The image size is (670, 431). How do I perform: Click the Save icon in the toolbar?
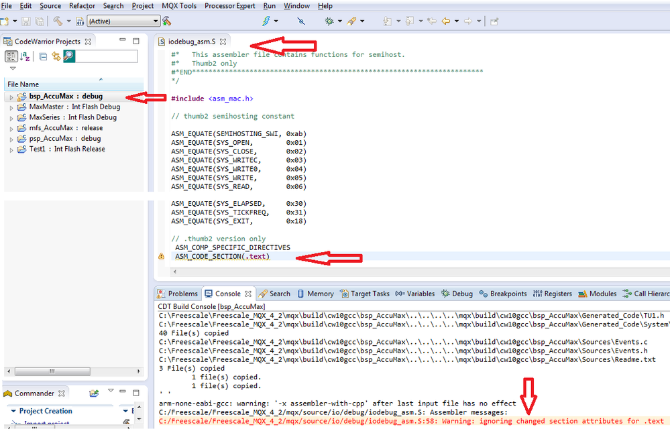26,21
